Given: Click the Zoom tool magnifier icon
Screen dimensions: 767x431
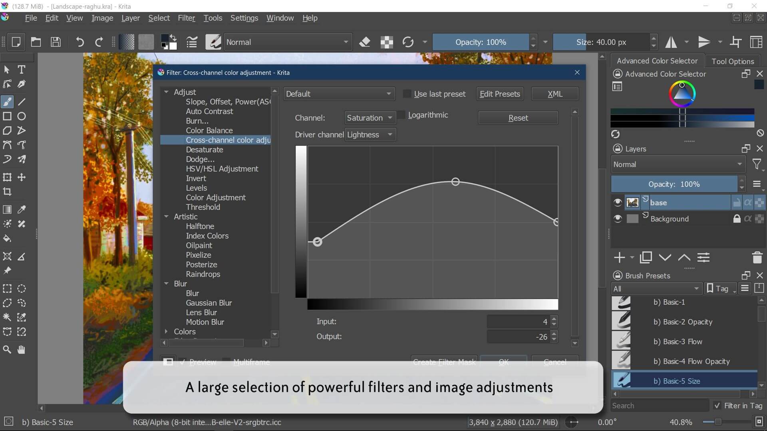Looking at the screenshot, I should (7, 350).
